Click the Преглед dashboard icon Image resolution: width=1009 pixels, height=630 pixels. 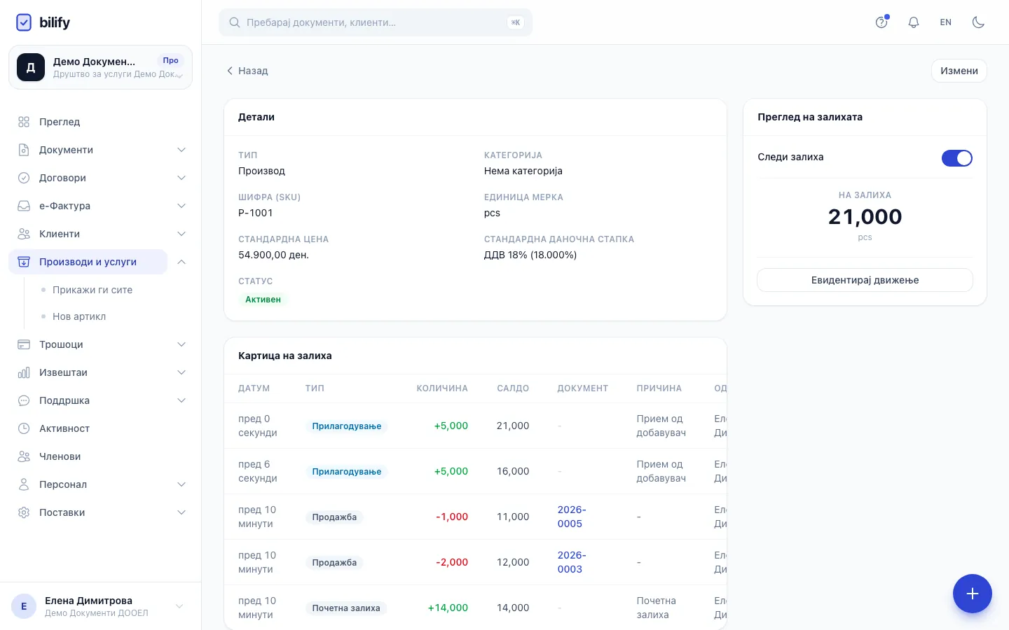(24, 122)
